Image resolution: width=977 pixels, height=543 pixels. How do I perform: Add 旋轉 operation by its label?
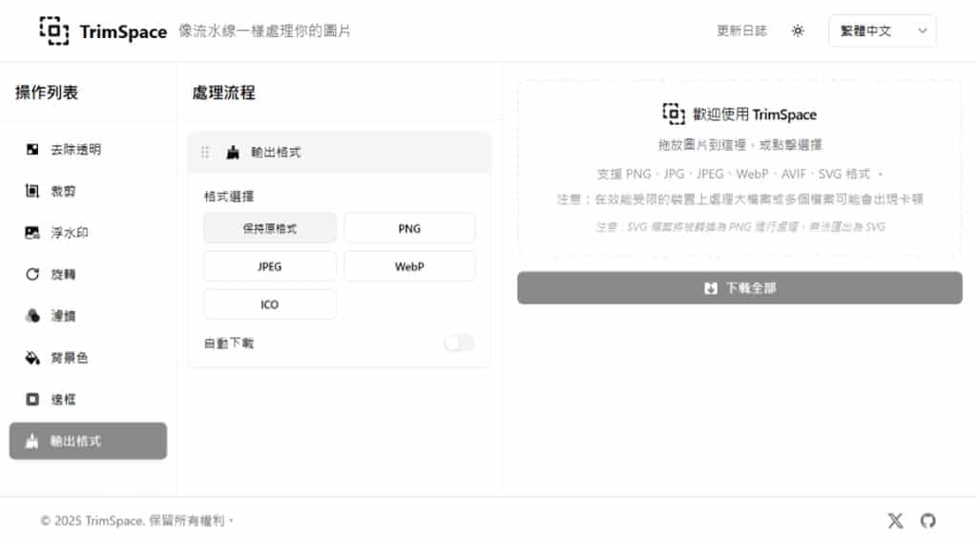point(63,274)
